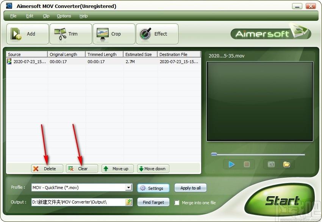
Task: Play the preview video
Action: click(x=231, y=165)
